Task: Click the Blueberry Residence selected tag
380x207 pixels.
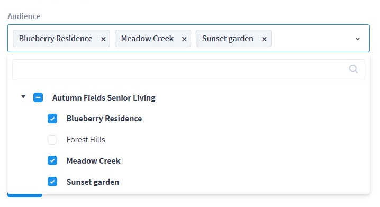Action: pyautogui.click(x=56, y=39)
